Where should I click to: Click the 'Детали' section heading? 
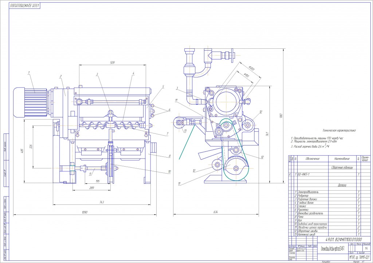342,185
